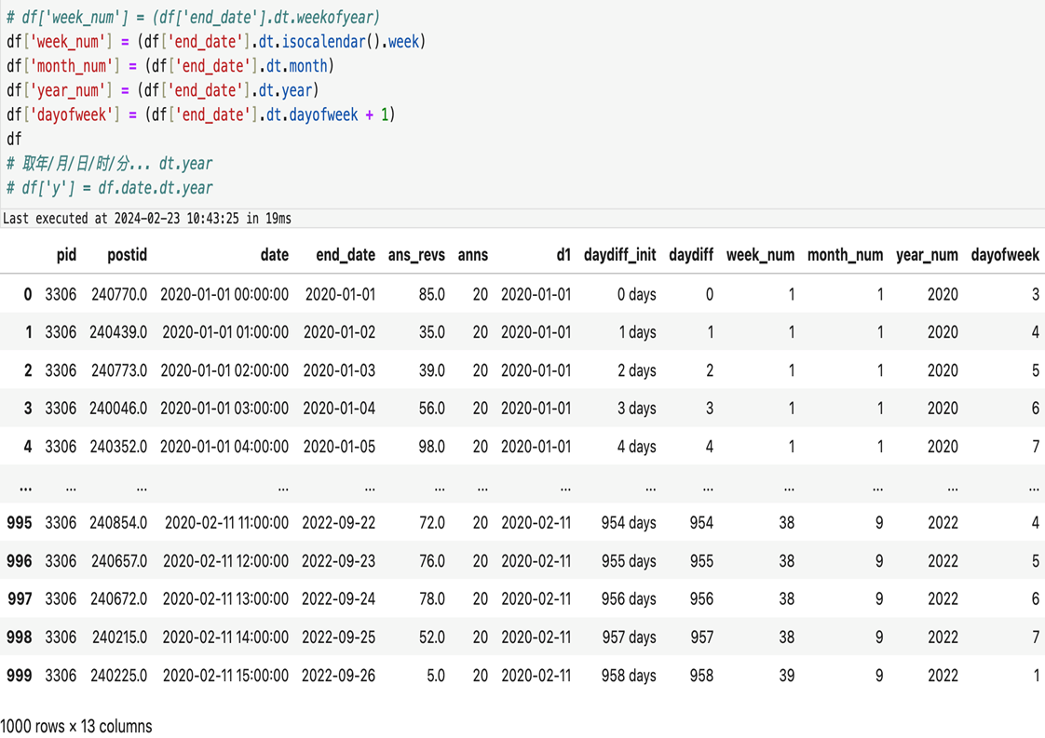
Task: Click the 'Last executed at' timestamp line
Action: (146, 219)
